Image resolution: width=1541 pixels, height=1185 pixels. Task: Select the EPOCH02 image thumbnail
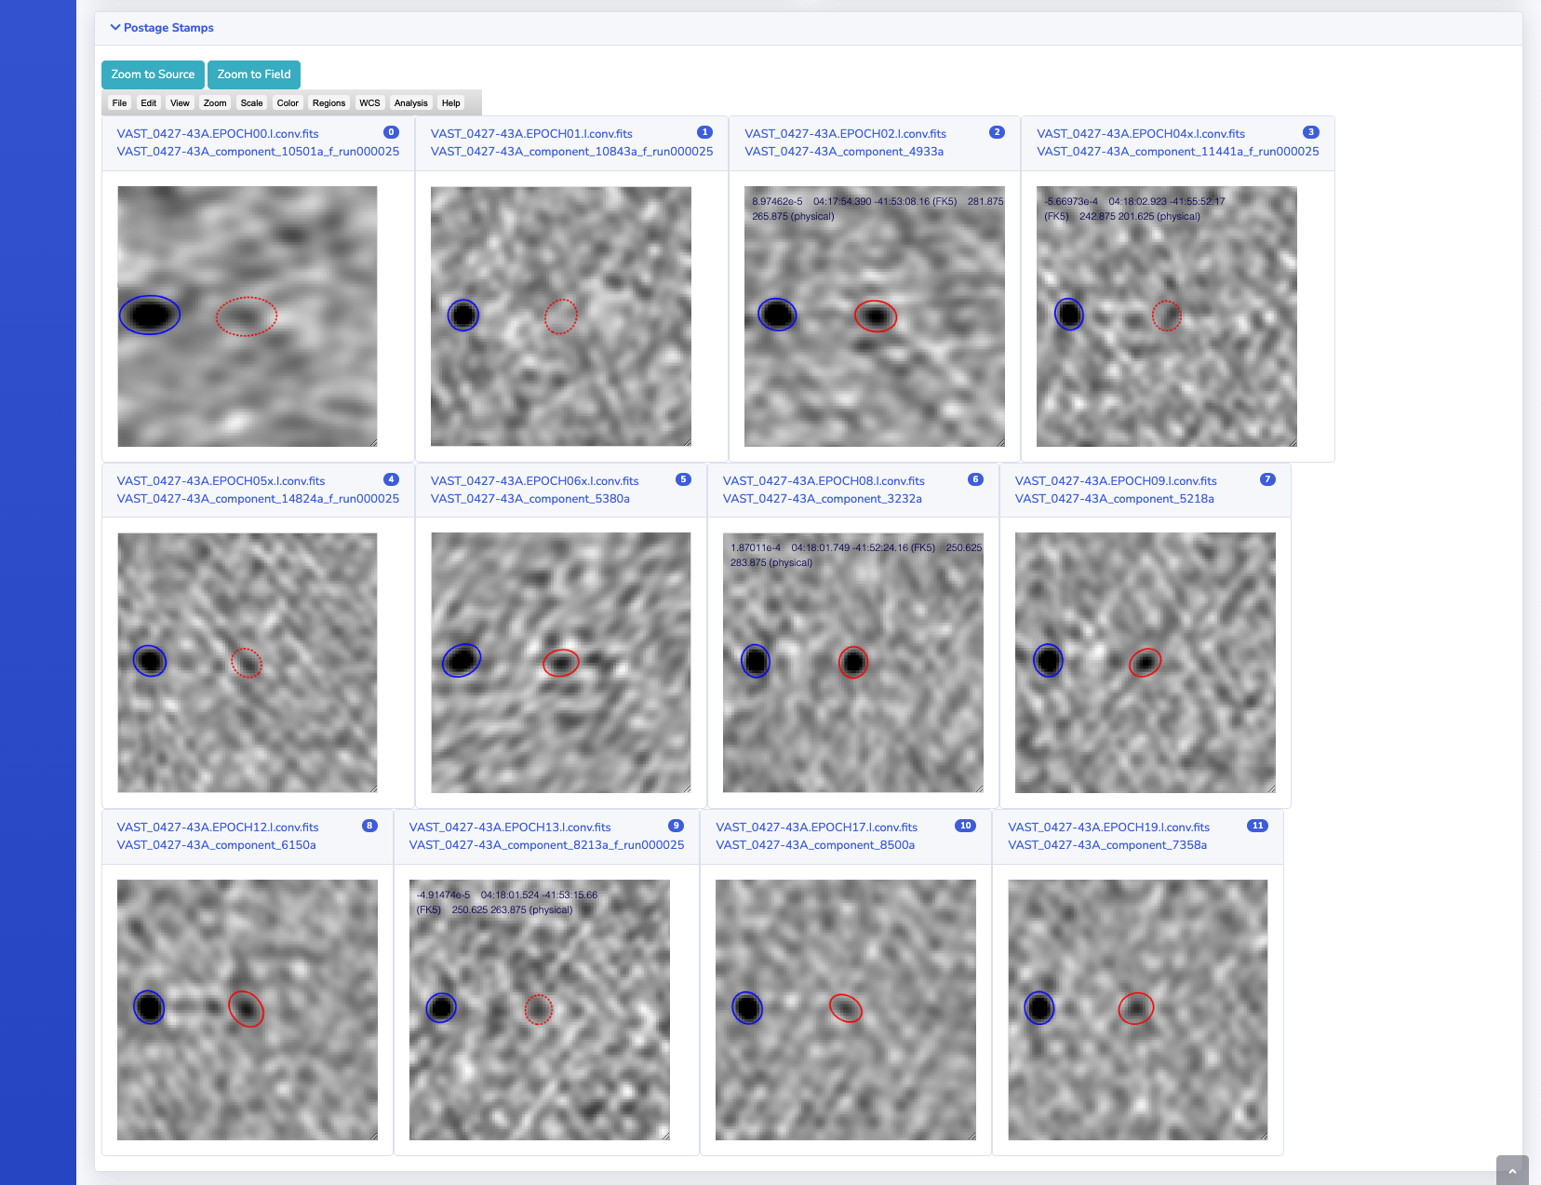pos(875,316)
